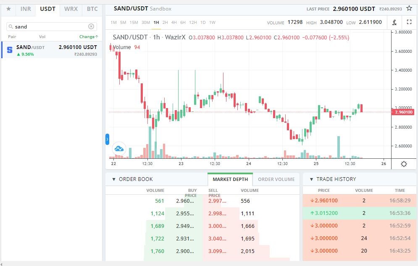Click the SAND coin logo icon
The width and height of the screenshot is (418, 266).
[x=10, y=50]
